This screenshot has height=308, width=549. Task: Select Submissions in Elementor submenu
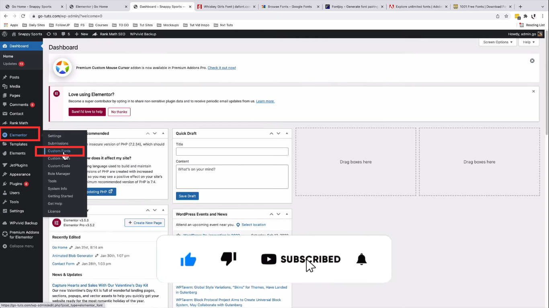pyautogui.click(x=58, y=143)
